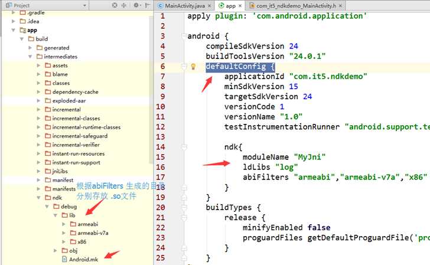Screen dimensions: 430x265
Task: Click the dependency-cache folder icon
Action: 48,91
